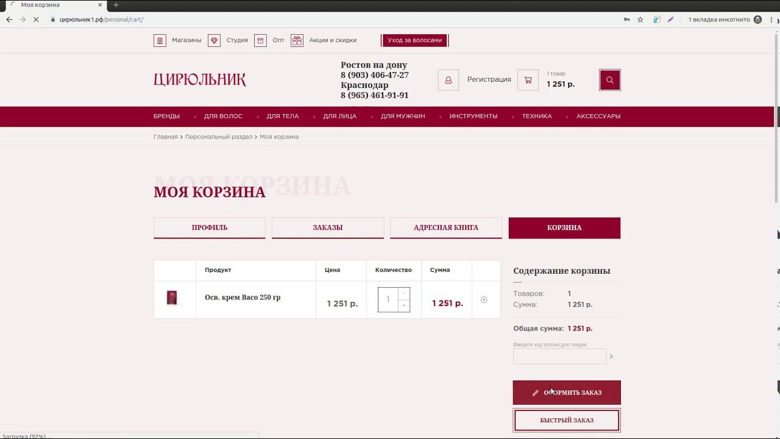Close the Моя корзина browser tab
The image size is (780, 439).
(x=101, y=5)
